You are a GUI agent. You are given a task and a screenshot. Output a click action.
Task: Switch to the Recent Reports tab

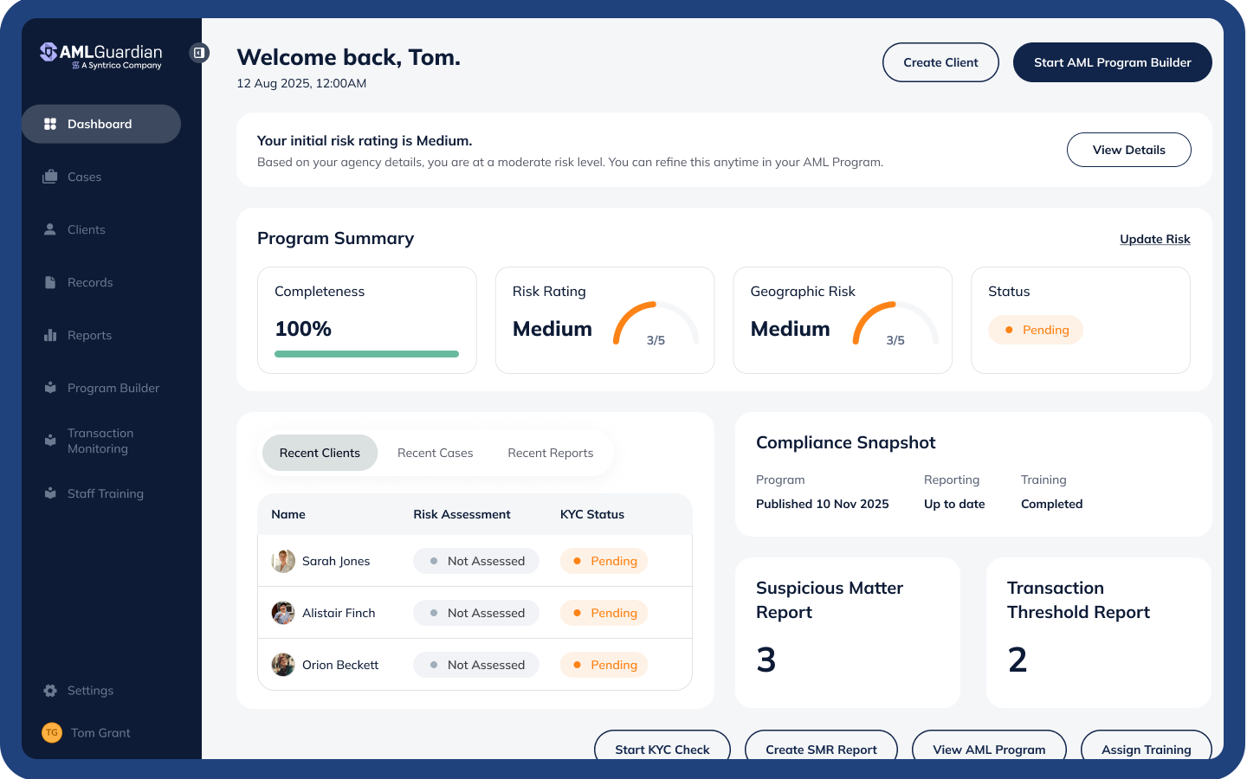tap(550, 453)
